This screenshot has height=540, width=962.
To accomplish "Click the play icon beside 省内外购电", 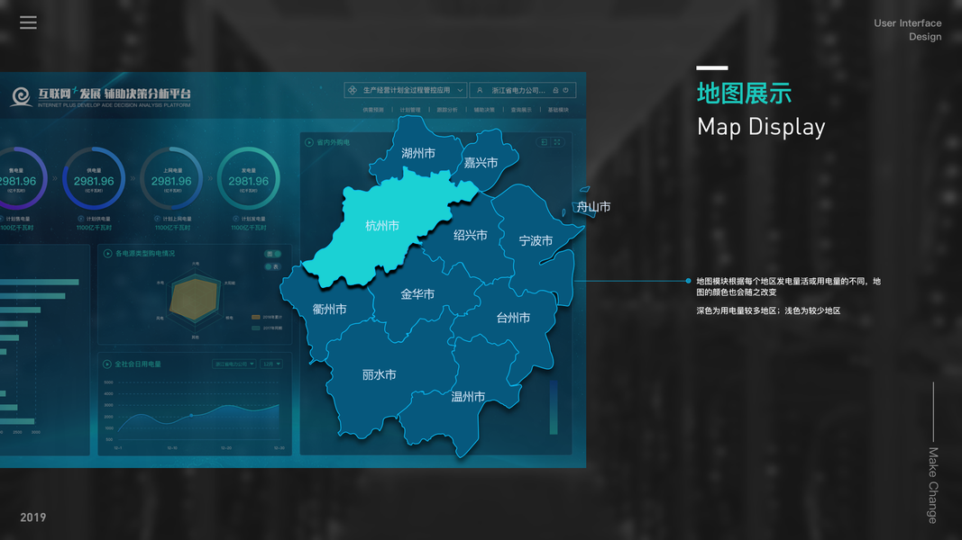I will (309, 143).
